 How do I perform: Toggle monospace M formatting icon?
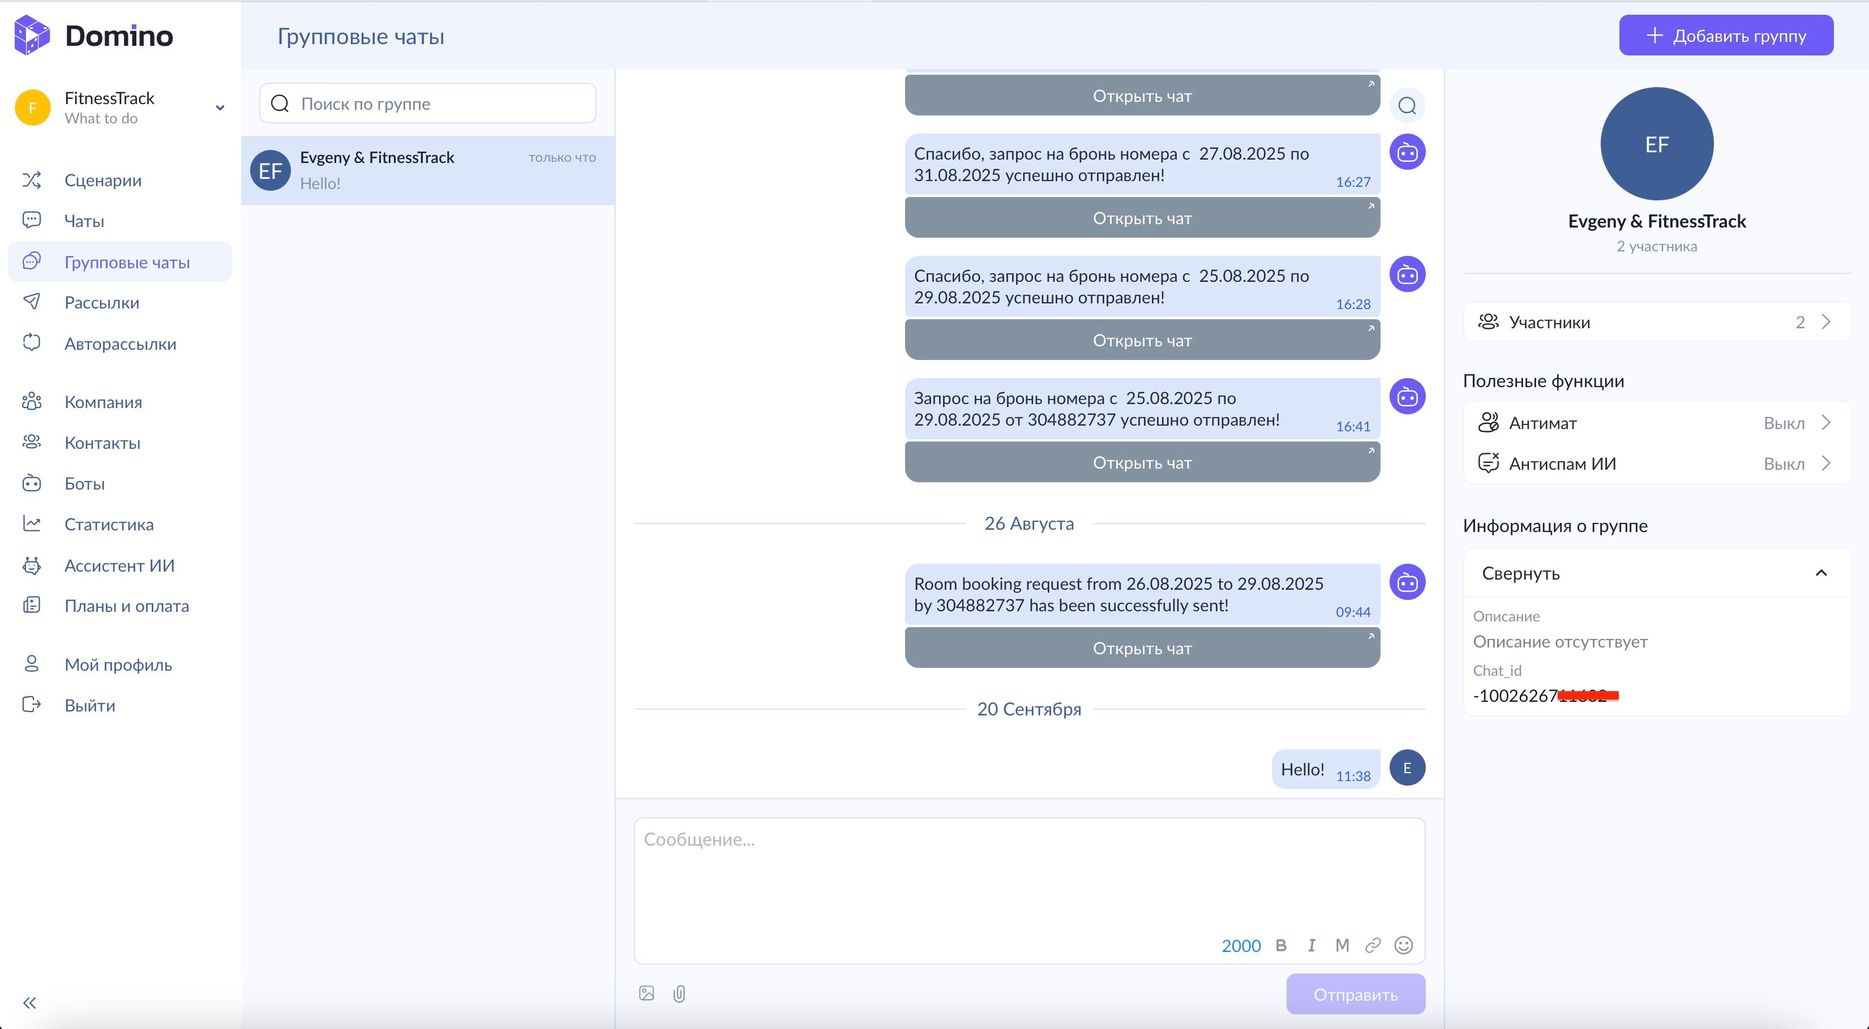tap(1341, 946)
